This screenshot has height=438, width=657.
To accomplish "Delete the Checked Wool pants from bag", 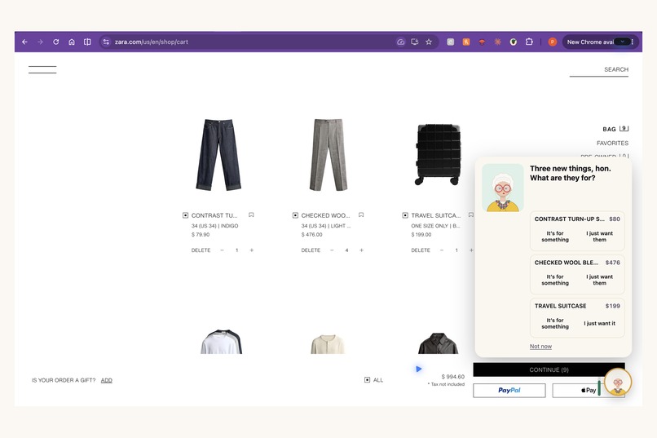I will [311, 250].
